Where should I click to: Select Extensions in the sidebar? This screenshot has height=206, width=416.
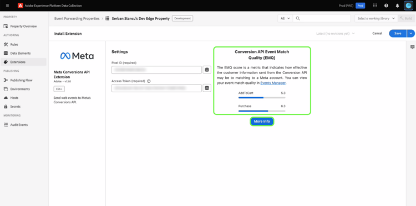pyautogui.click(x=23, y=62)
